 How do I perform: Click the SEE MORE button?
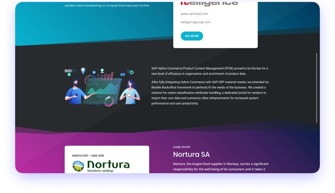pos(192,36)
